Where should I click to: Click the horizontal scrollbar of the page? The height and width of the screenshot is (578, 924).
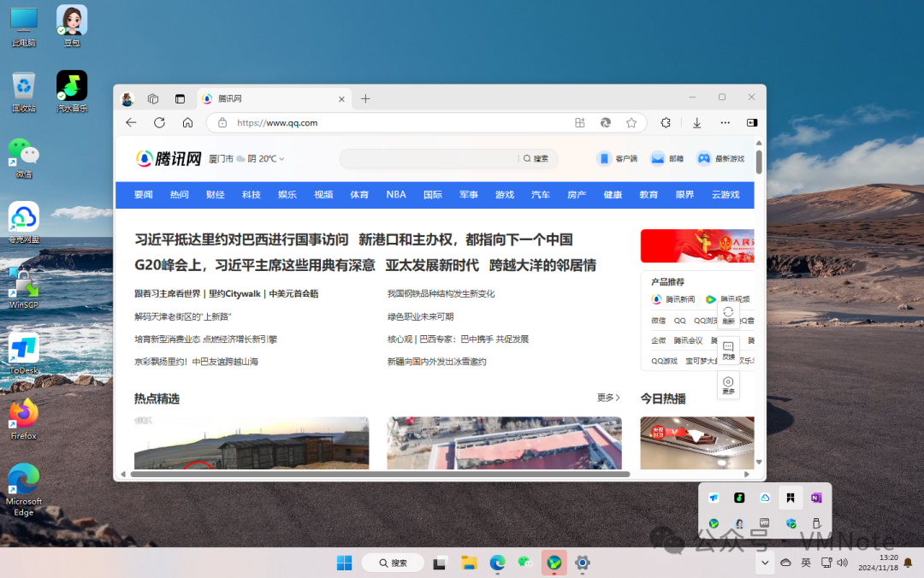tap(380, 474)
